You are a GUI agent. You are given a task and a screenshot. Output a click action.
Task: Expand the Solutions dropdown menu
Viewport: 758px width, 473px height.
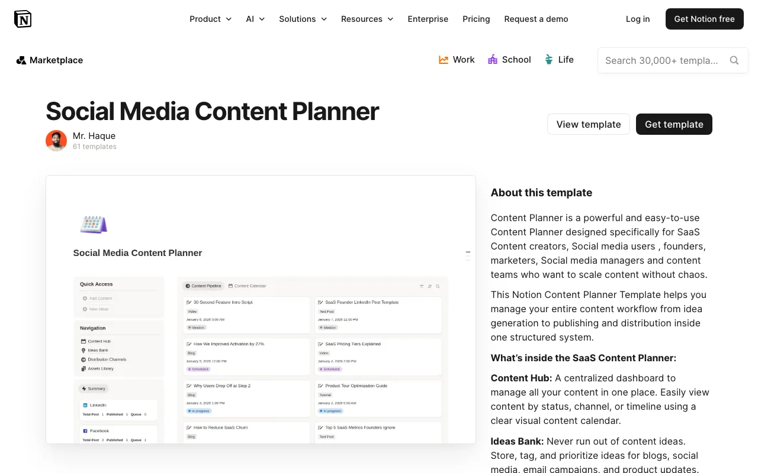(303, 19)
